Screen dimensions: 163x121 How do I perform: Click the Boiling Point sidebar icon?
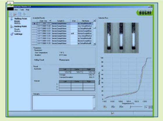(11, 26)
